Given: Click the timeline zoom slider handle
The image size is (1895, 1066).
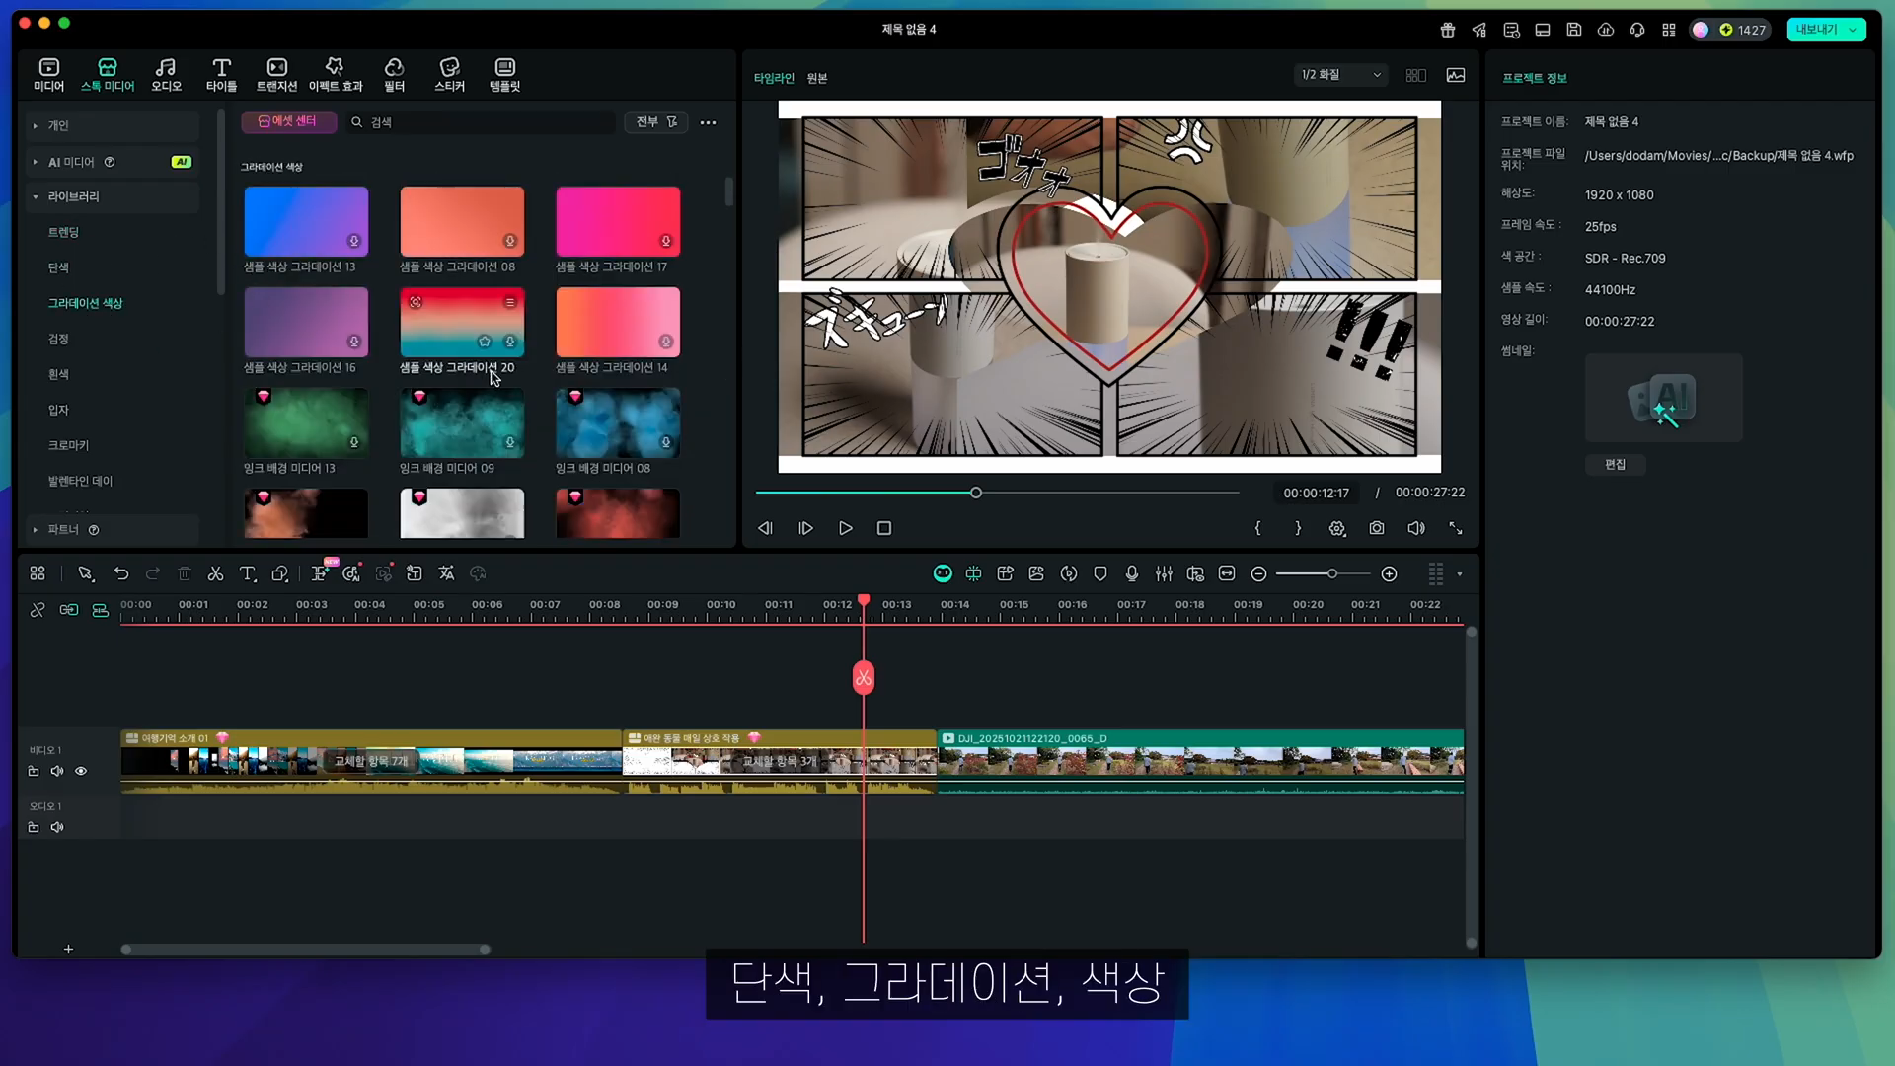Looking at the screenshot, I should coord(1331,574).
